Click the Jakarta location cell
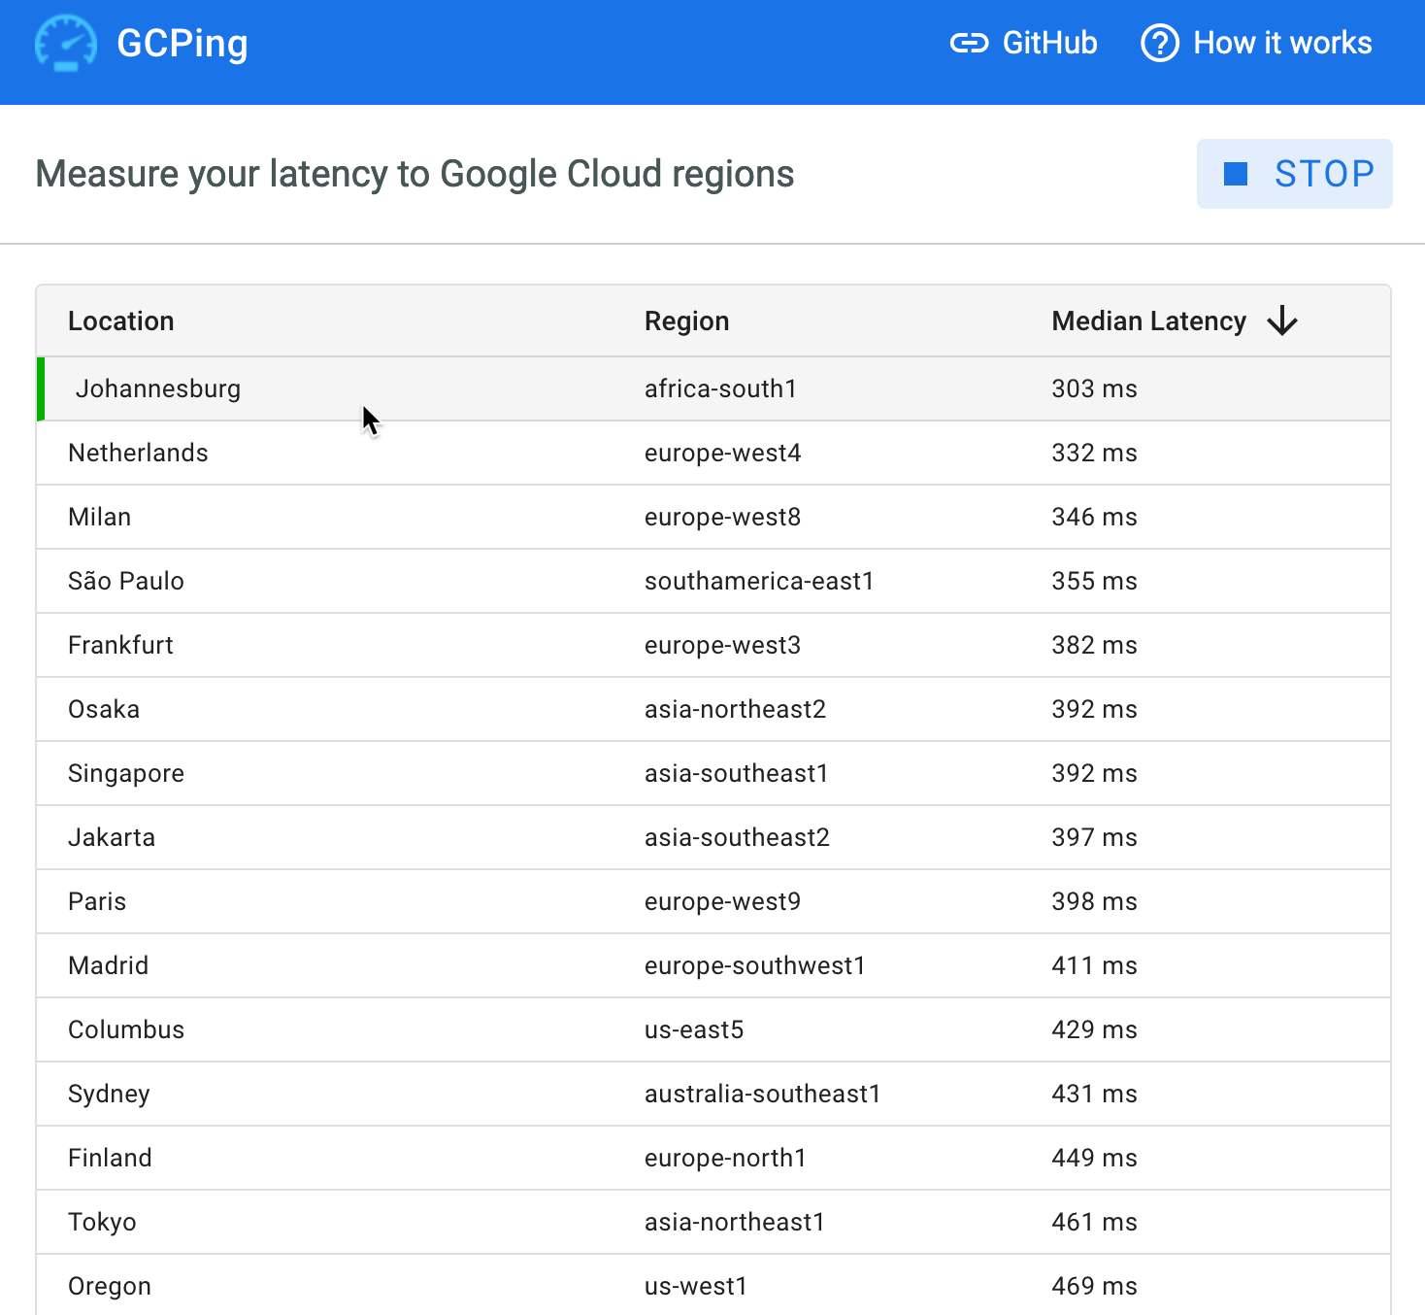1425x1315 pixels. click(x=112, y=837)
